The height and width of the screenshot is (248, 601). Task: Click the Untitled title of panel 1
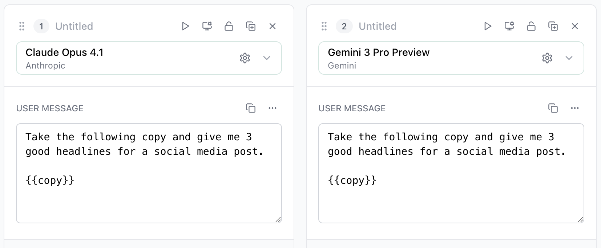[74, 26]
